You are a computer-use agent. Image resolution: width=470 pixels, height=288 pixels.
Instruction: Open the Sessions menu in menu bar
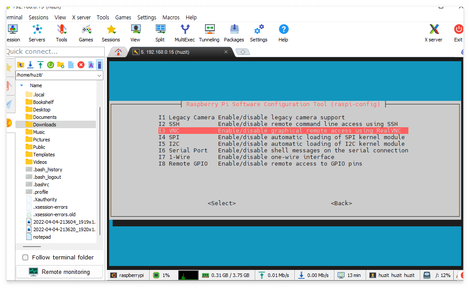pos(38,18)
